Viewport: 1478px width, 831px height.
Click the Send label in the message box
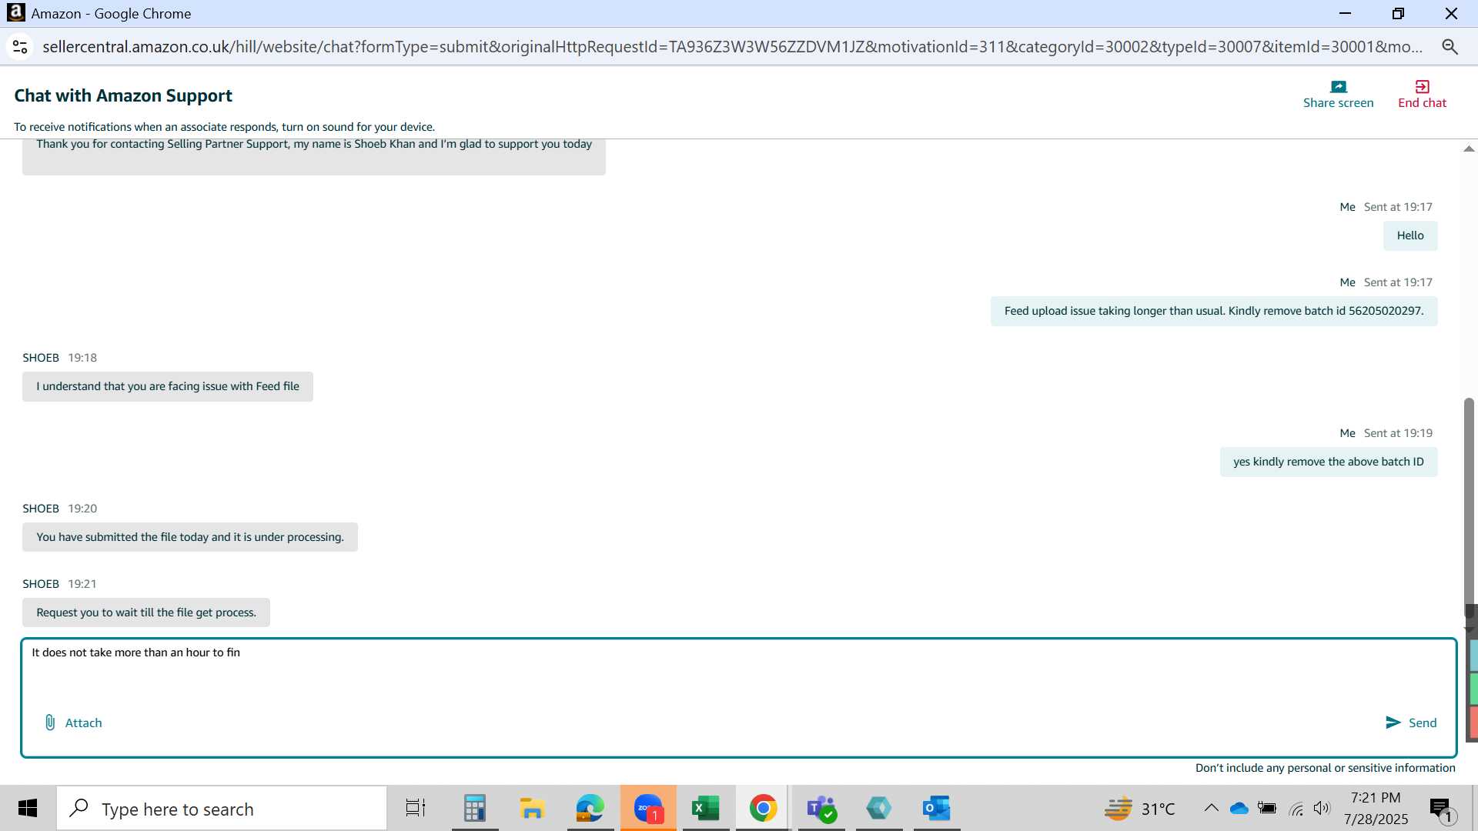(1422, 723)
